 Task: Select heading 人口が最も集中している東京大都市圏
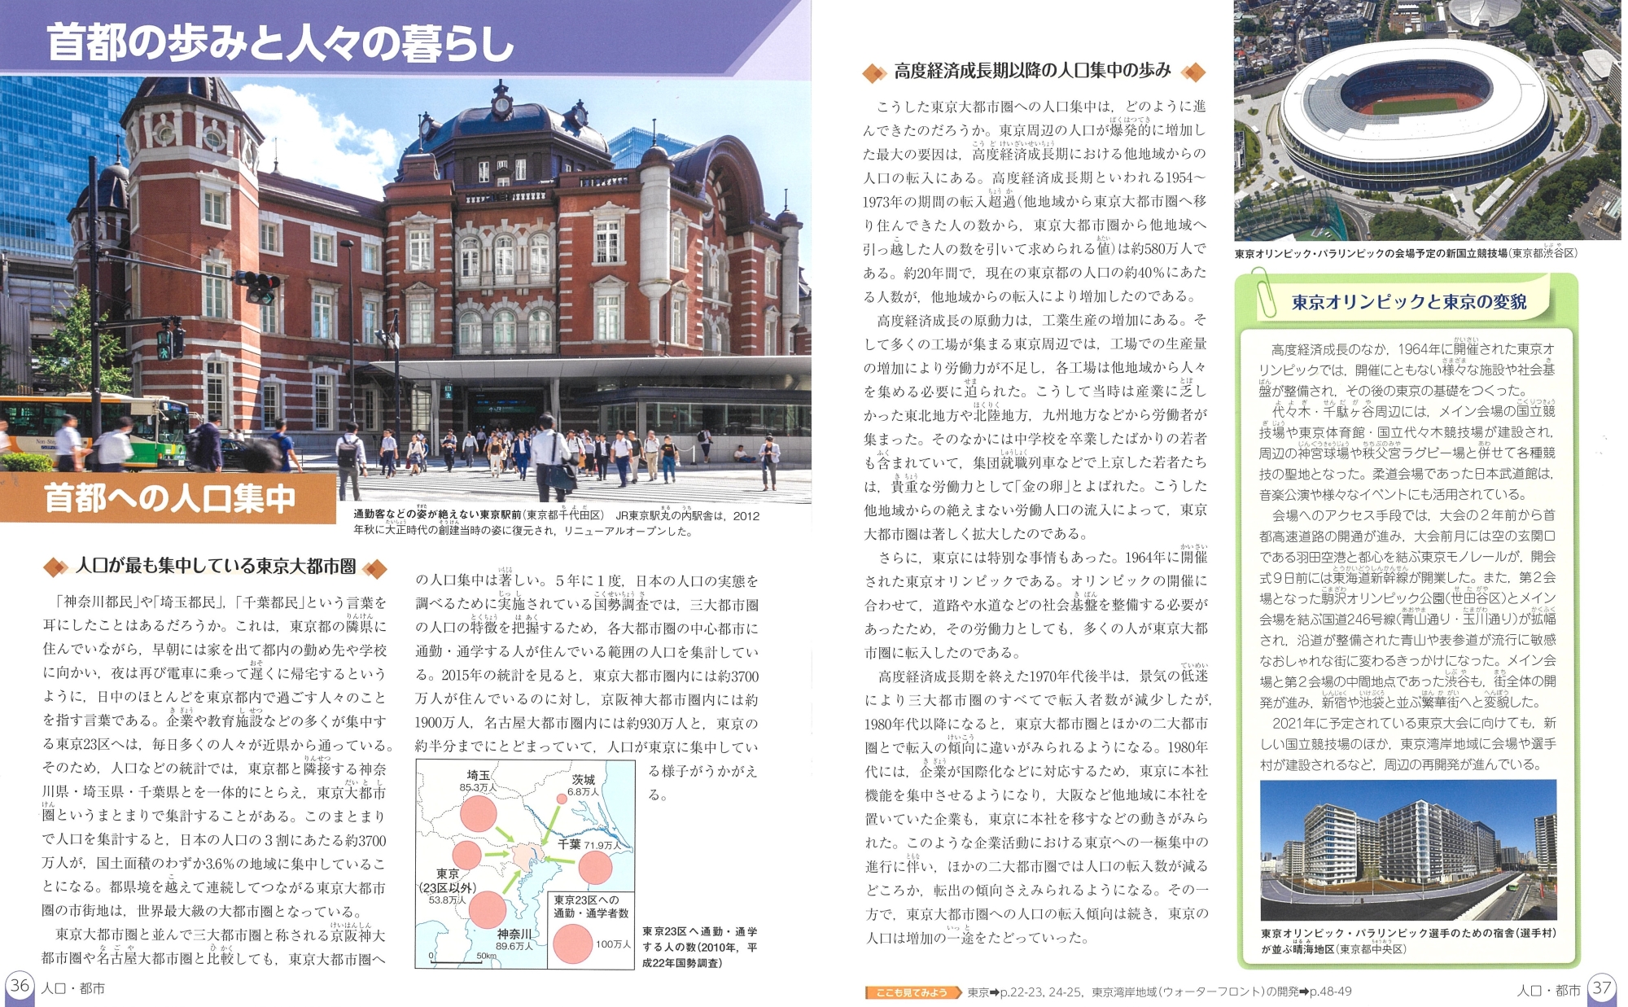(216, 567)
